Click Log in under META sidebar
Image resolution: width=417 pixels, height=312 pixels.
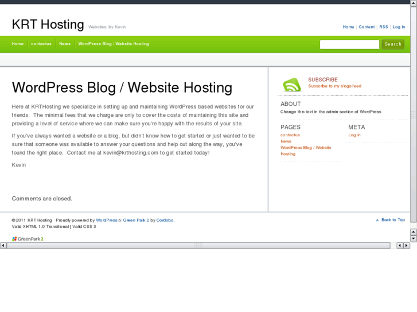click(354, 135)
